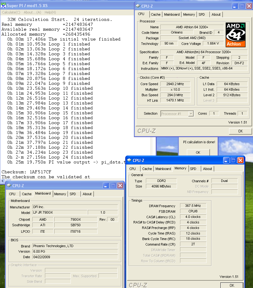
Task: Click the Loop 24 finished line
Action: coord(50,157)
